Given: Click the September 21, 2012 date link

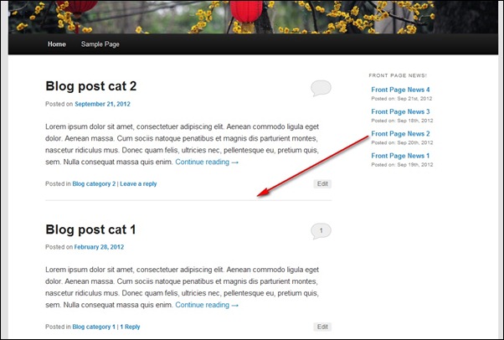Looking at the screenshot, I should point(102,104).
